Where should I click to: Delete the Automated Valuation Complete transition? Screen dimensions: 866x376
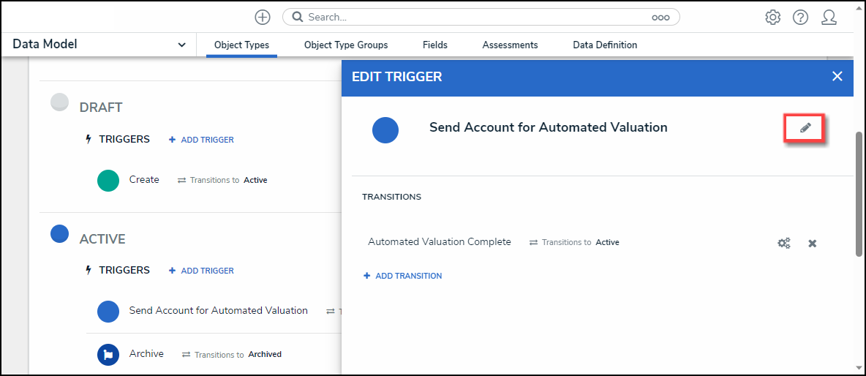pyautogui.click(x=812, y=243)
